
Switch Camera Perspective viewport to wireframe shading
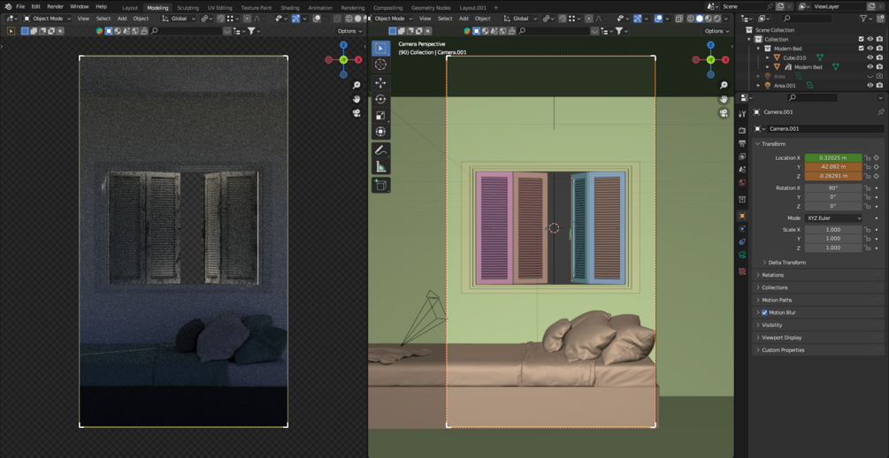coord(690,19)
